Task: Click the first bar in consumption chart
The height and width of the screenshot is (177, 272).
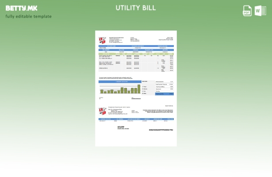Action: [101, 92]
